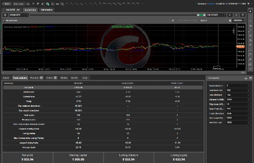This screenshot has height=163, width=254.
Task: Switch to the Backtesting tab
Action: 30,10
